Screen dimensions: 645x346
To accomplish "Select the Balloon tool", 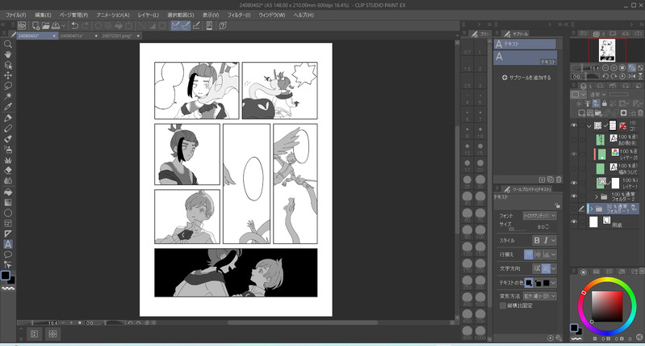I will pyautogui.click(x=8, y=255).
